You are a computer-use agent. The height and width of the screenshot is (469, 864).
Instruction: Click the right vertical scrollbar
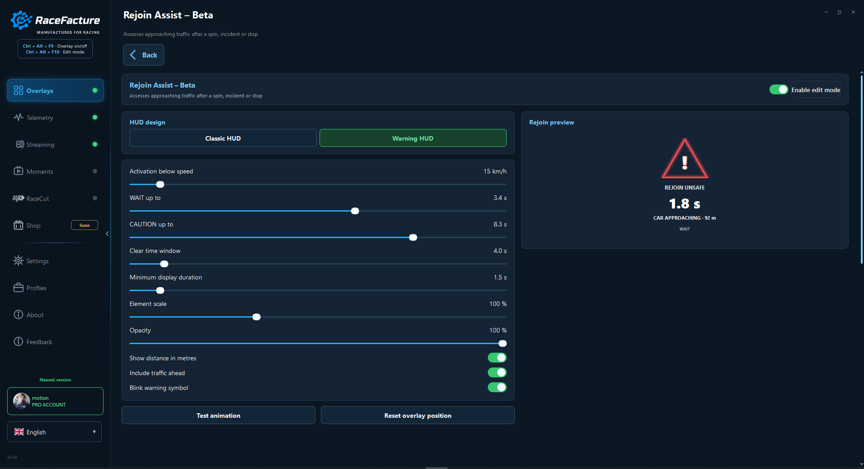point(861,169)
